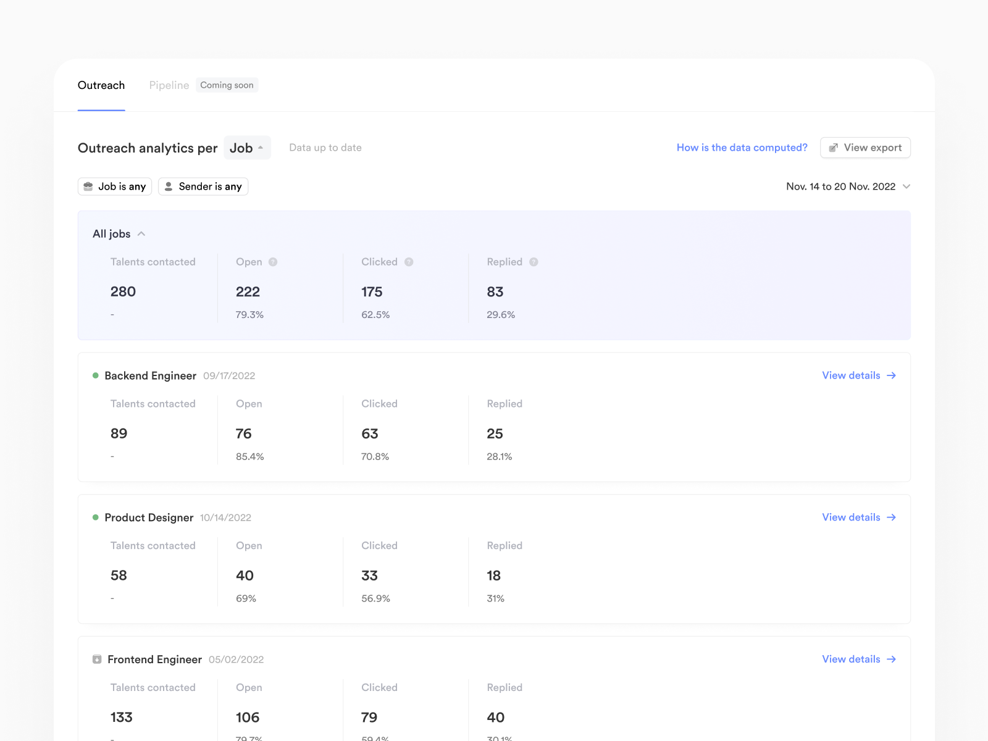
Task: Click the arrow next to Frontend Engineer View details
Action: (x=891, y=659)
